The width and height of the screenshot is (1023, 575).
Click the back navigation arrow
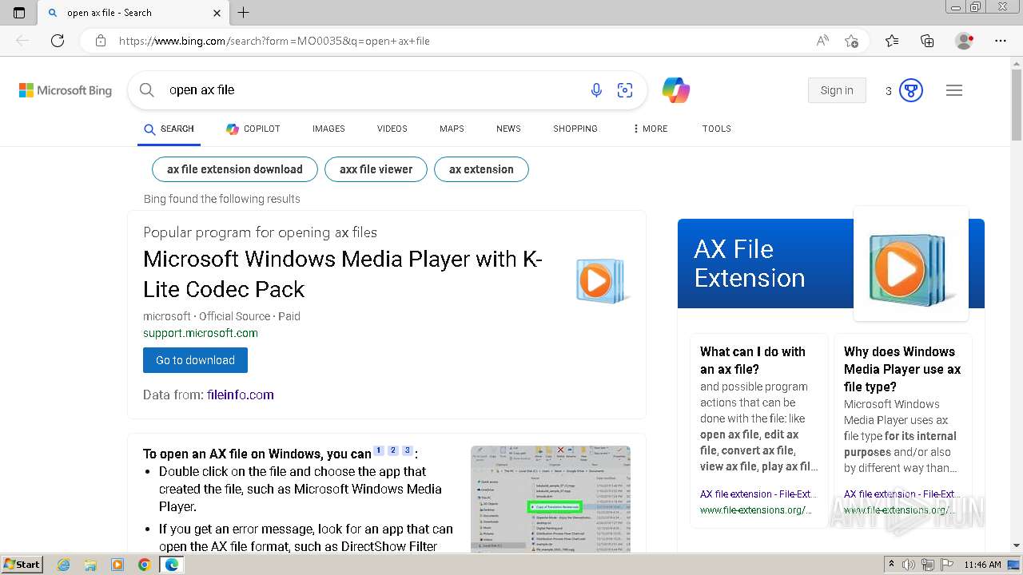pos(22,41)
